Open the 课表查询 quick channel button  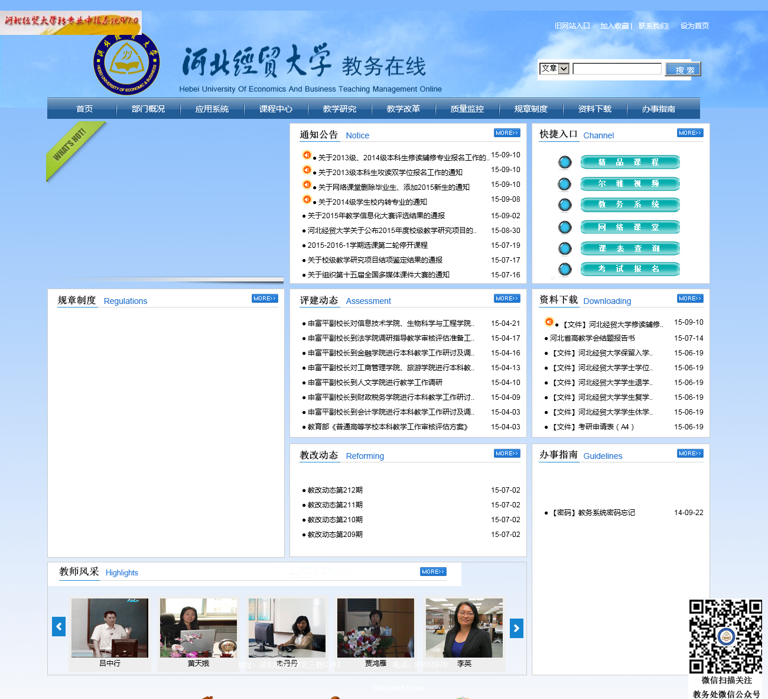(x=630, y=248)
